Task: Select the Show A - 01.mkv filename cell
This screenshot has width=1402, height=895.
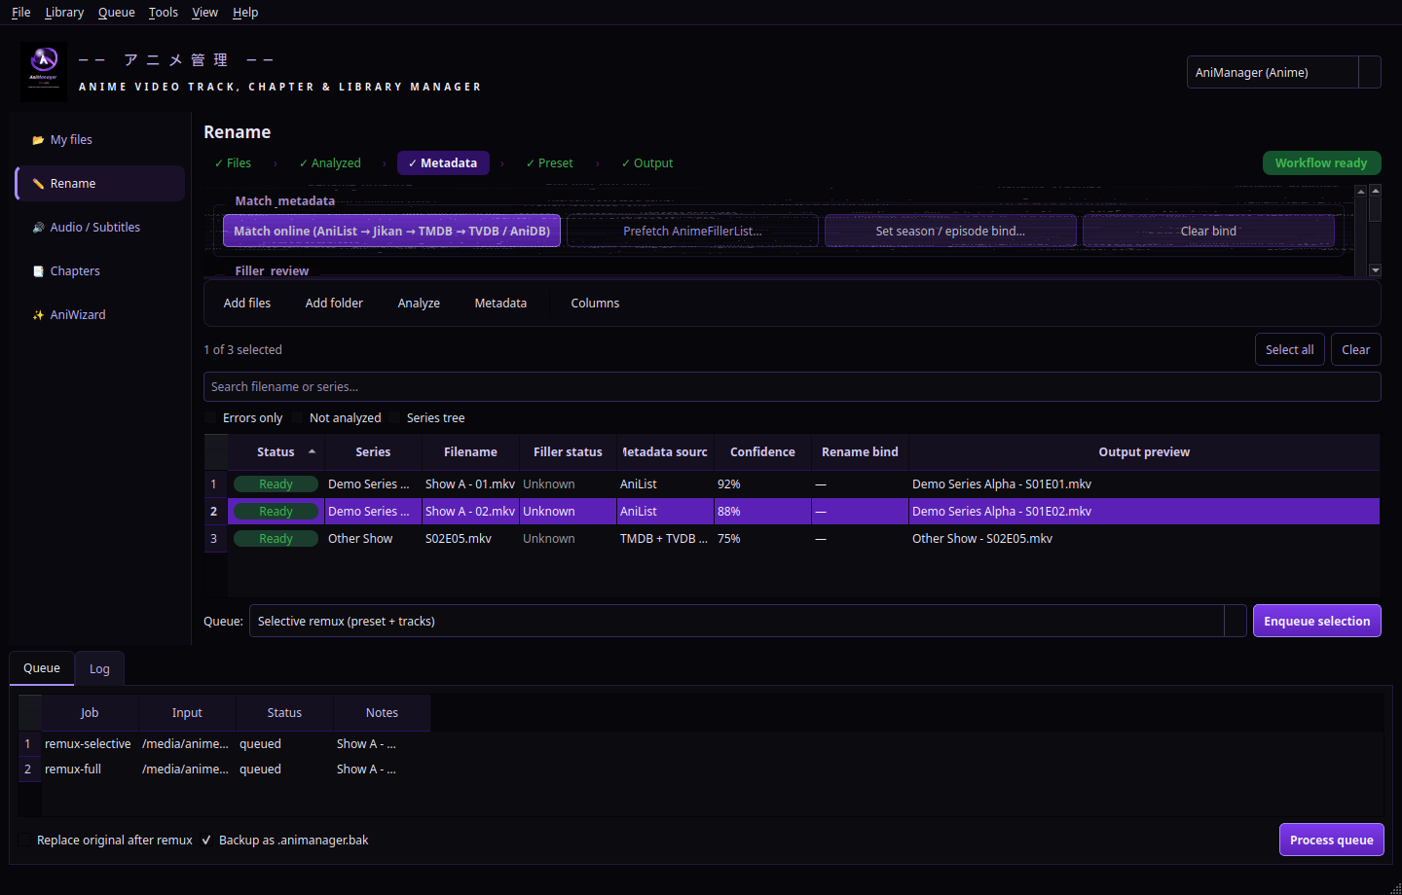Action: click(470, 484)
